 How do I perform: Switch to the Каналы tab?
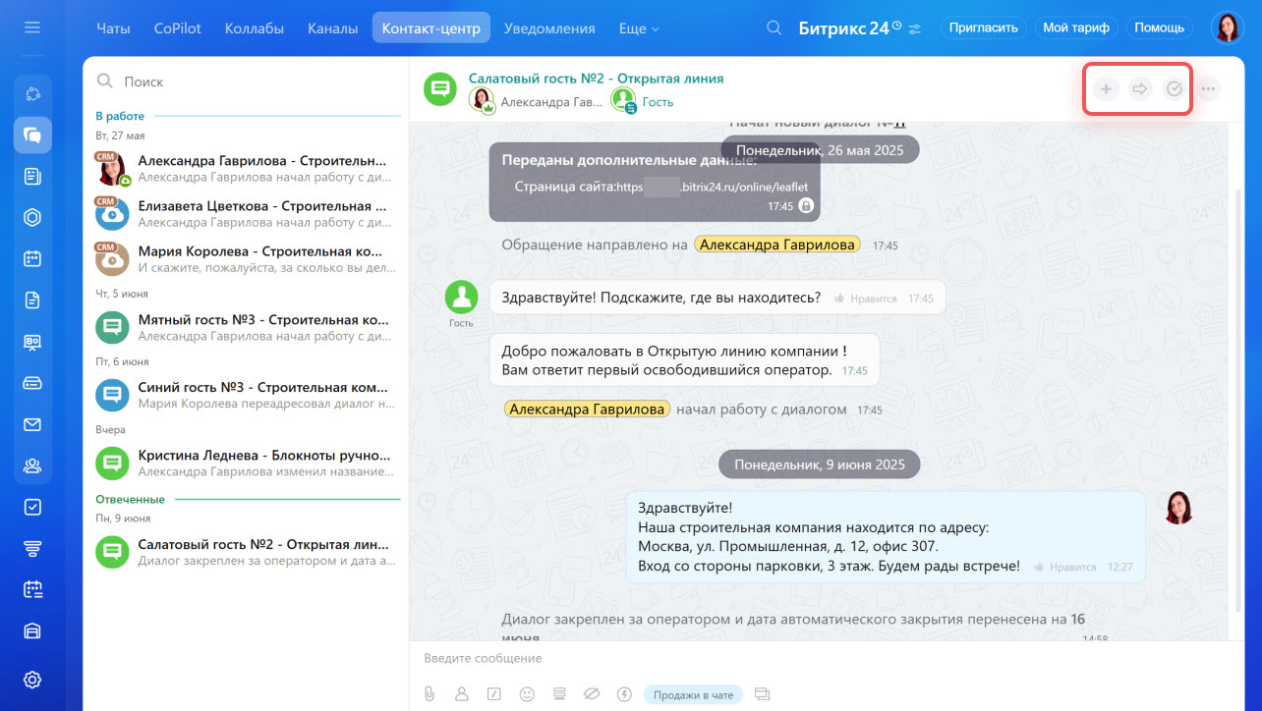pyautogui.click(x=332, y=28)
